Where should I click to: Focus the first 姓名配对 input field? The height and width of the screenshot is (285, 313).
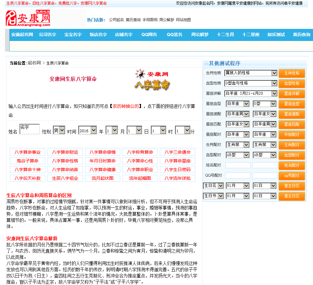tap(238, 165)
